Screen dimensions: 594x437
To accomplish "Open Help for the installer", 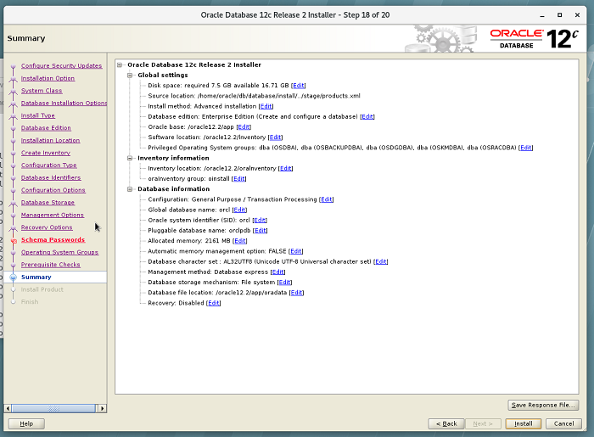I will point(26,423).
